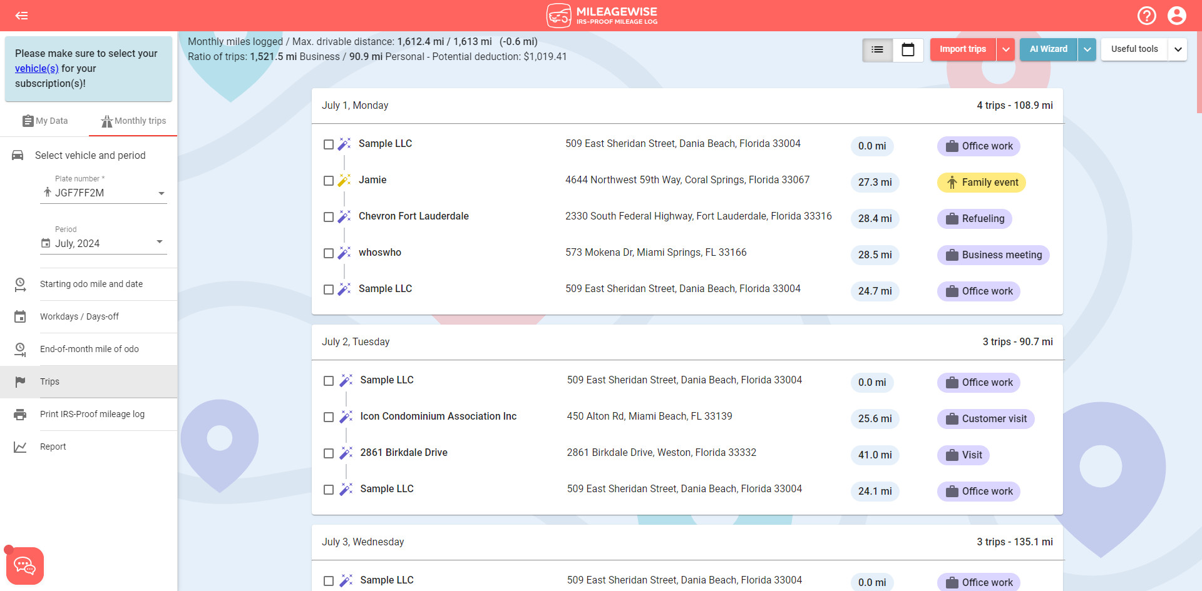Click wand icon beside 2861 Birkdale Drive

[x=346, y=453]
